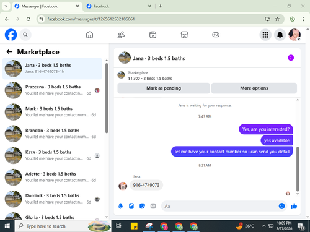This screenshot has width=310, height=232.
Task: Open the clock showing 10:09 PM
Action: tap(284, 226)
